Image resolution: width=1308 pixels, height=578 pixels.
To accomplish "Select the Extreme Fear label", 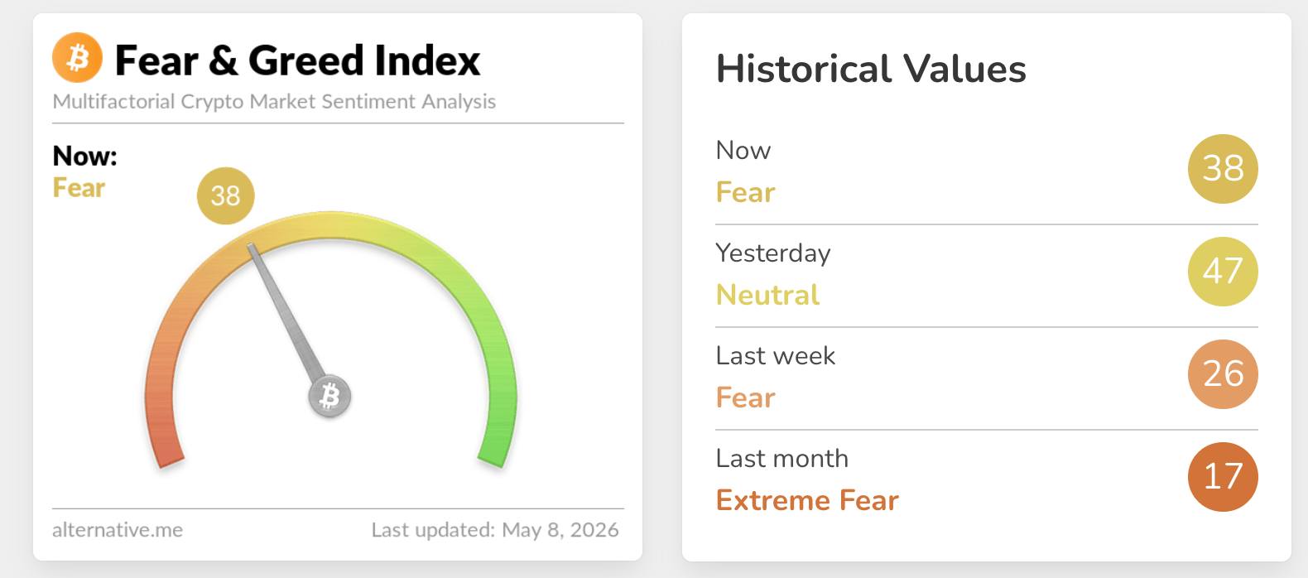I will pos(807,500).
